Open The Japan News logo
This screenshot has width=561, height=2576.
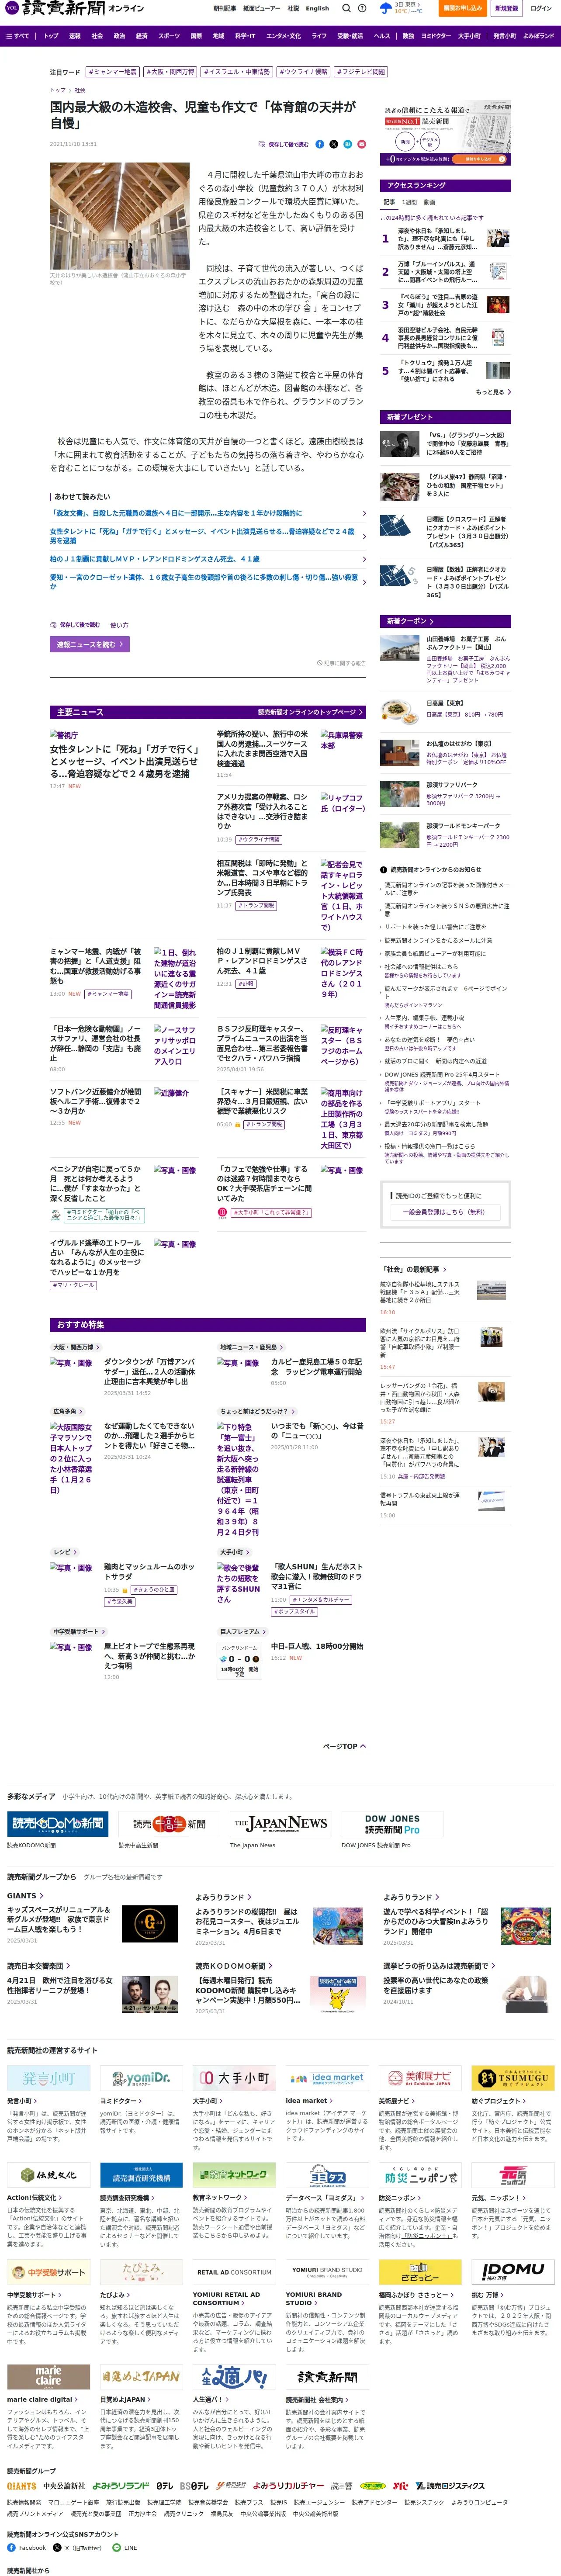[280, 1823]
